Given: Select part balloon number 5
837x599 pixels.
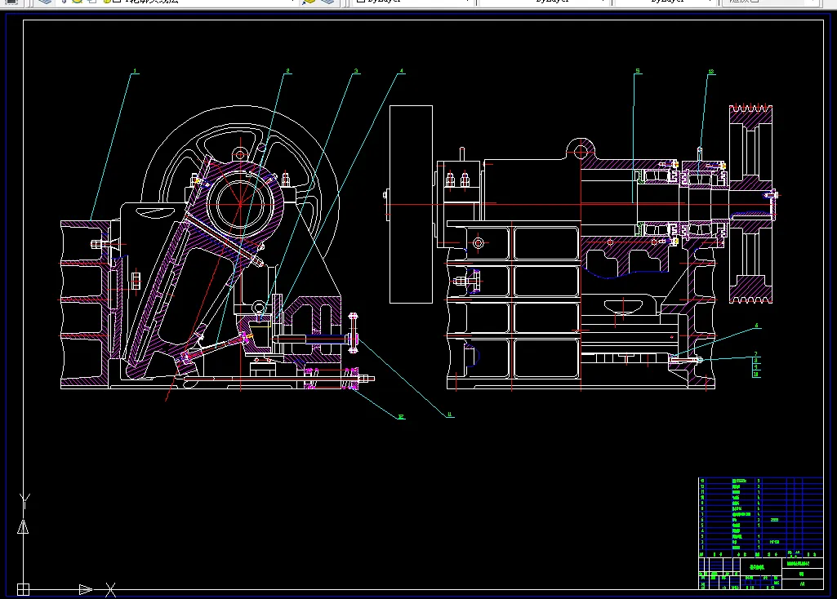Looking at the screenshot, I should point(638,71).
